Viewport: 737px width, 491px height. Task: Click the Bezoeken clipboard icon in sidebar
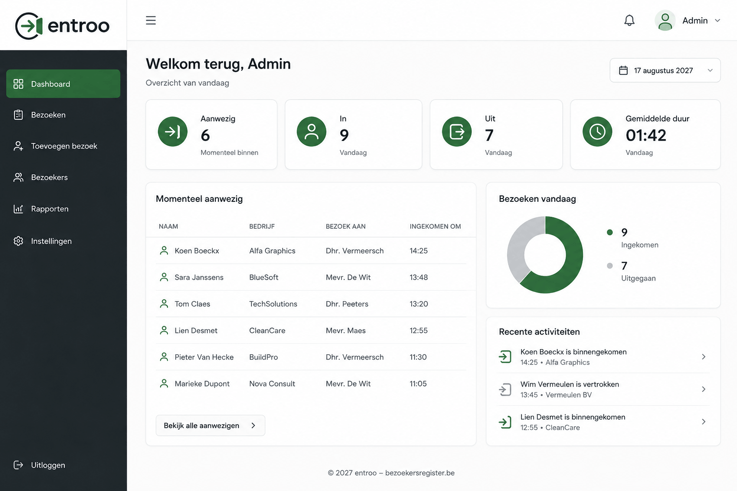[x=18, y=115]
